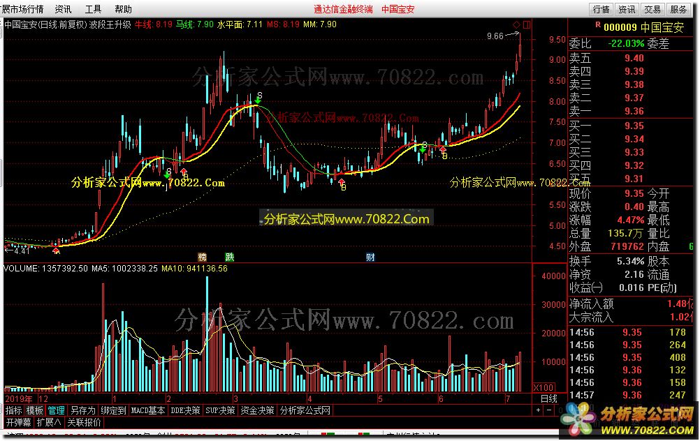Expand the 扩展∧ panel
The image size is (700, 441).
coord(49,422)
